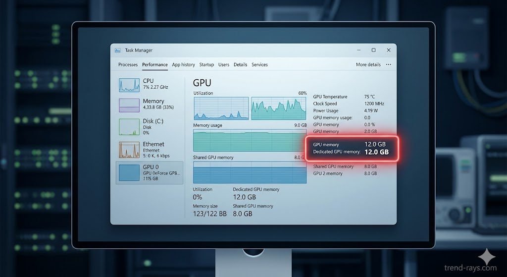The height and width of the screenshot is (277, 507).
Task: Click the Memory size 123/122 BB value
Action: 210,214
